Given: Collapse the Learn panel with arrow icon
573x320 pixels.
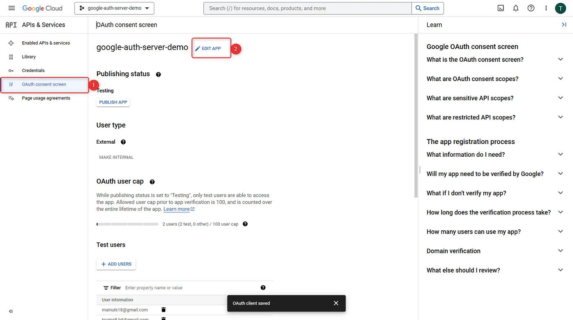Looking at the screenshot, I should [x=564, y=25].
